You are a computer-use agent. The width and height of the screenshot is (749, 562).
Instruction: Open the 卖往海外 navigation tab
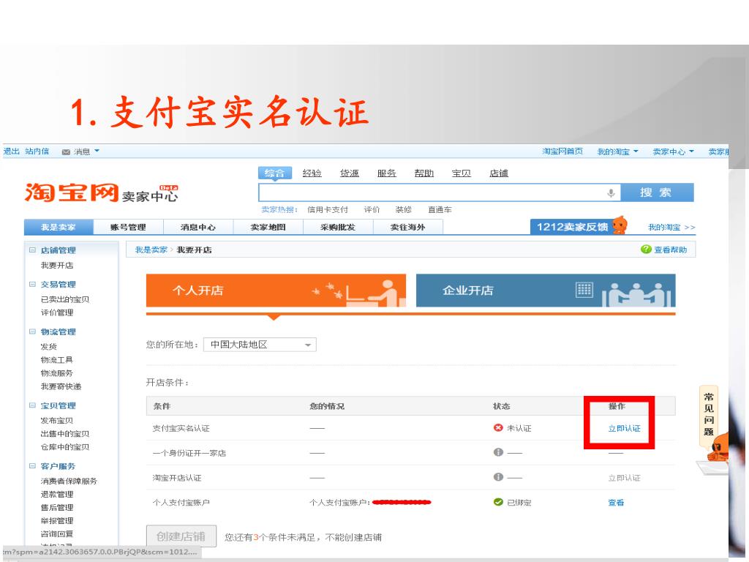[x=407, y=227]
